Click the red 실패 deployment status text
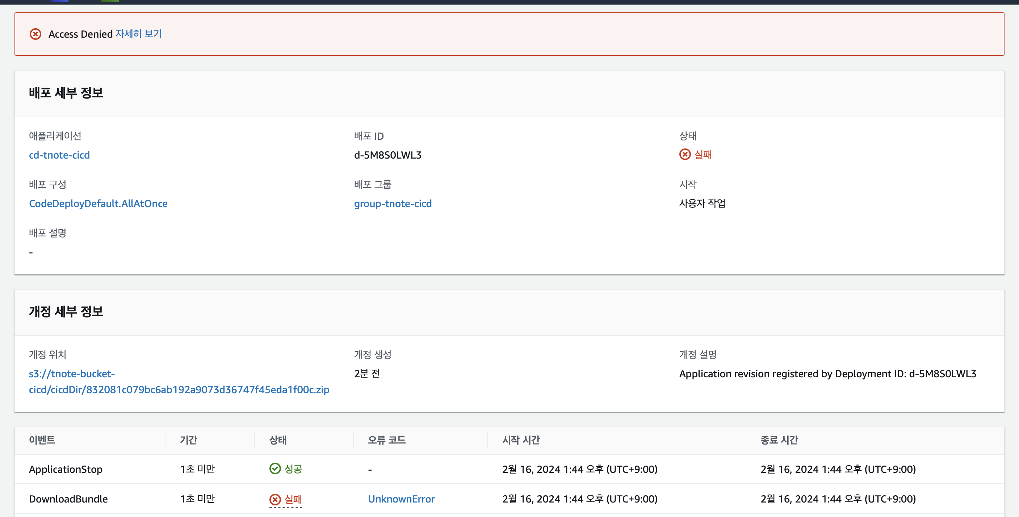The image size is (1019, 517). coord(703,155)
